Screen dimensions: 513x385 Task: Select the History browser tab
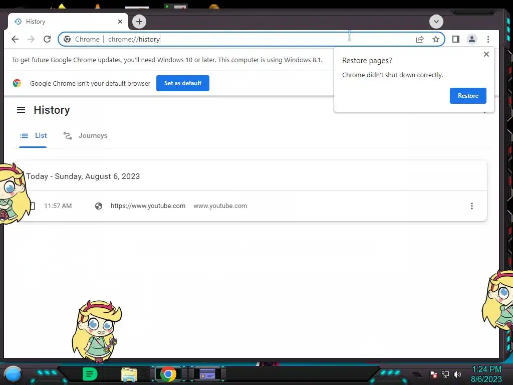click(68, 22)
